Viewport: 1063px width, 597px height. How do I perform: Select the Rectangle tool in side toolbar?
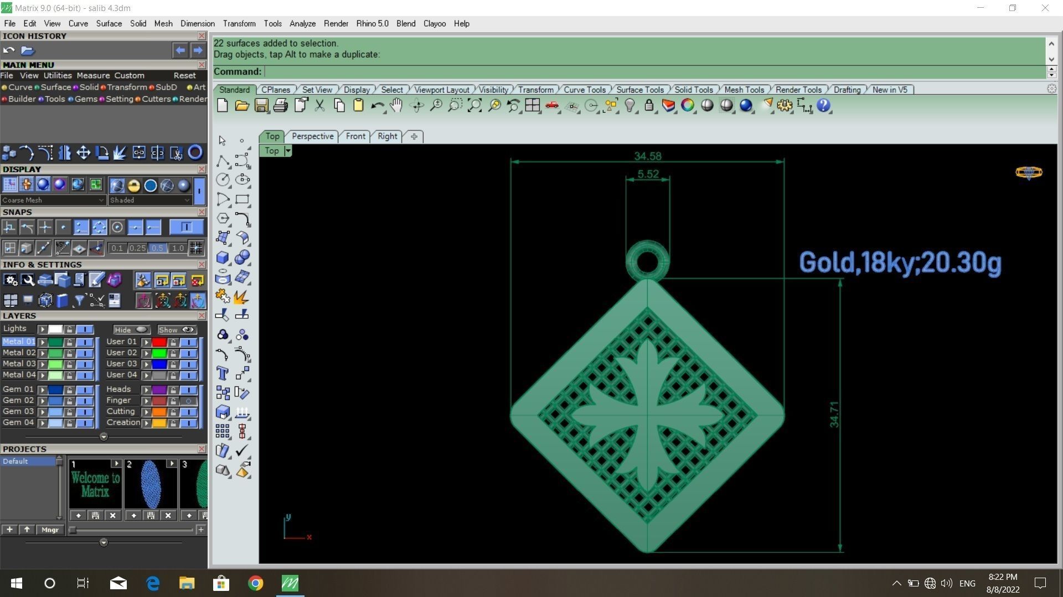242,200
